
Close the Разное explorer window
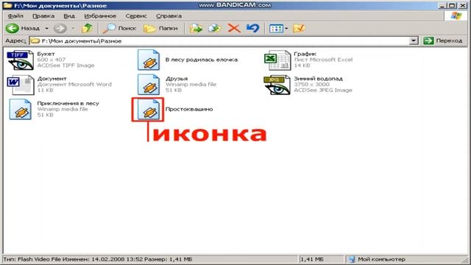(463, 5)
